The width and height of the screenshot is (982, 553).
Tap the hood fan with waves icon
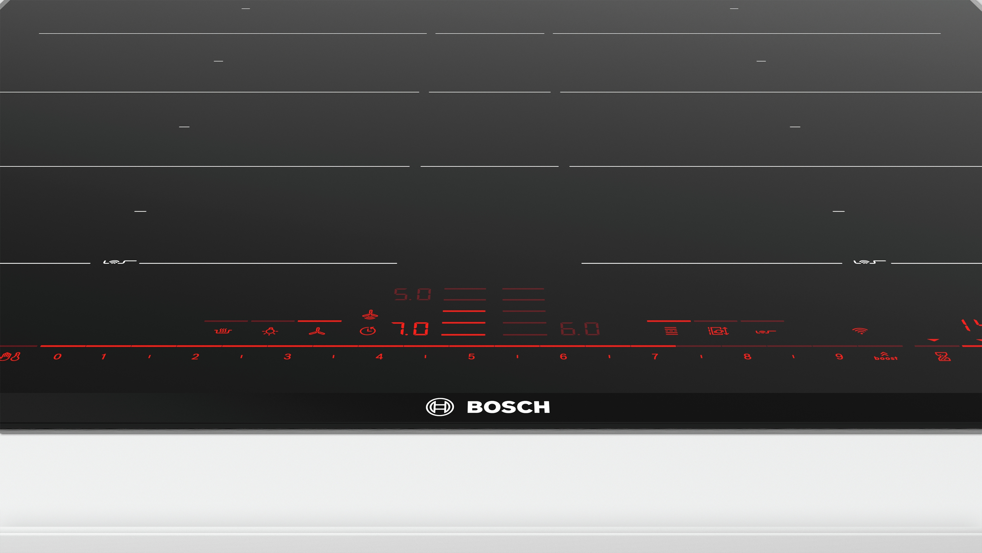coord(370,315)
